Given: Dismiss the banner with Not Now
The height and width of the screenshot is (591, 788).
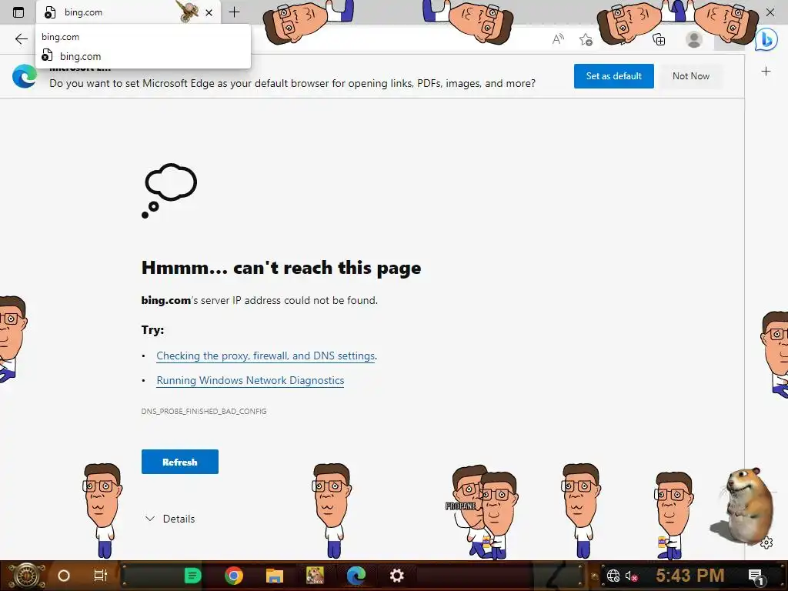Looking at the screenshot, I should 691,76.
